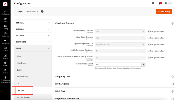Open the Catalog sidebar icon

5,27
